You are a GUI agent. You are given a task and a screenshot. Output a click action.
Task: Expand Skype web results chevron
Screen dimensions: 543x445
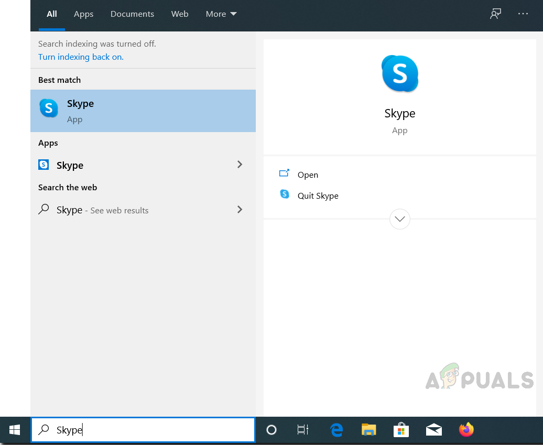pyautogui.click(x=240, y=210)
